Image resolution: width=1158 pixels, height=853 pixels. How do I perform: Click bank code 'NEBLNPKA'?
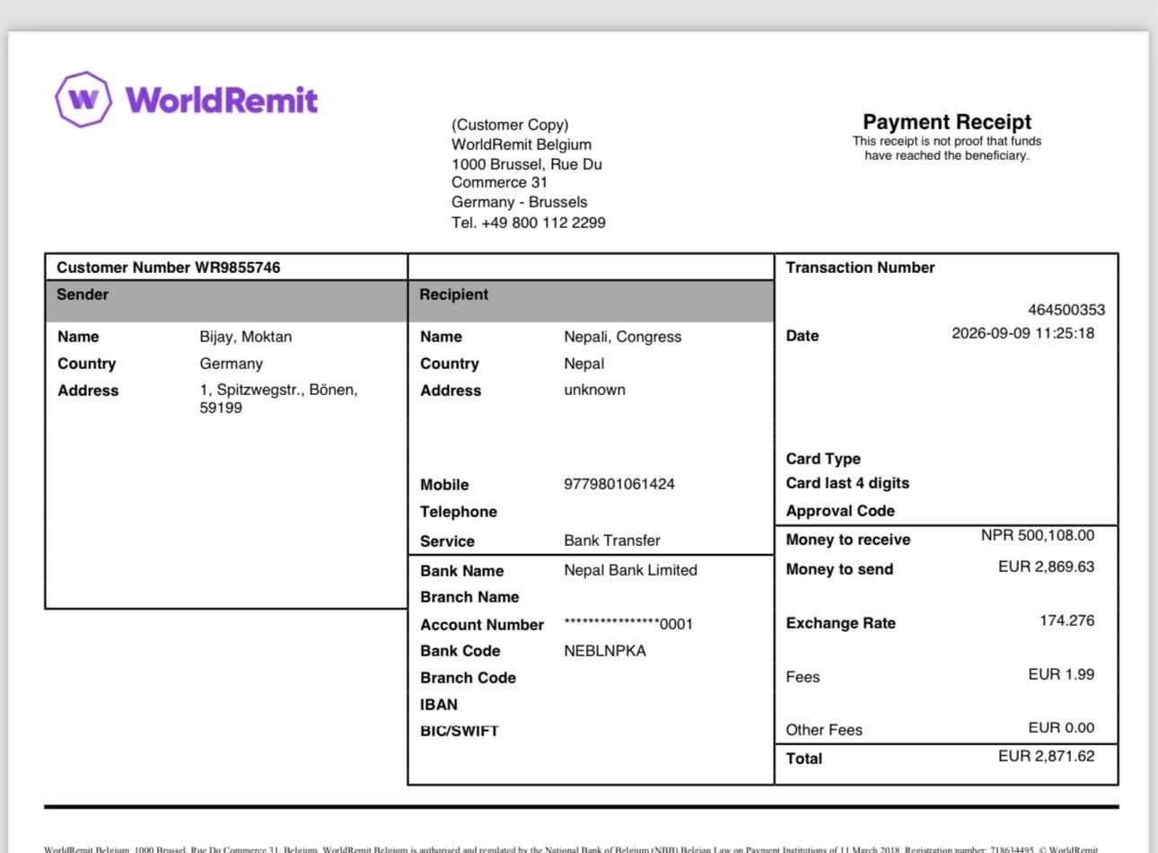(605, 651)
